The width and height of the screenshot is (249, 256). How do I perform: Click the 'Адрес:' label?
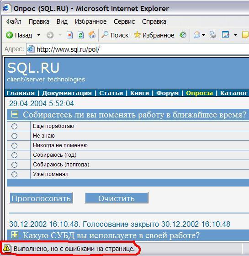click(x=14, y=49)
